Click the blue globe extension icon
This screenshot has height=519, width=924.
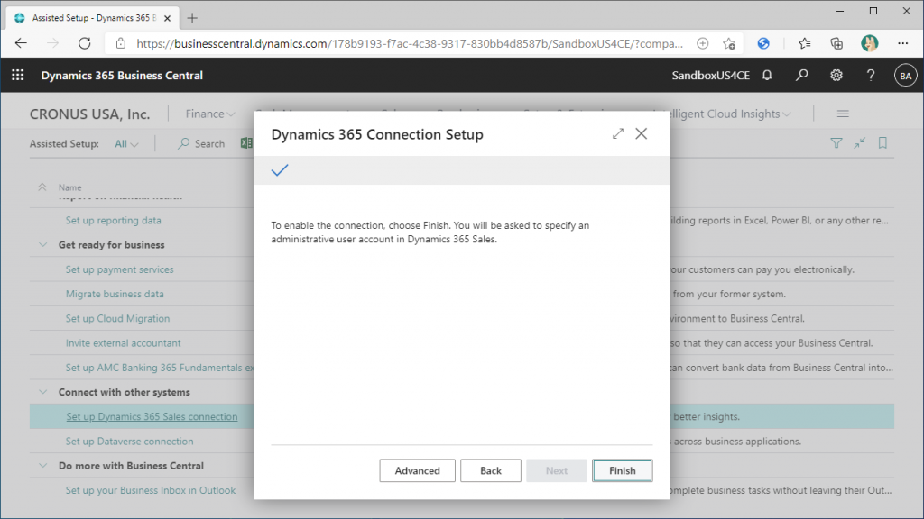[x=763, y=43]
